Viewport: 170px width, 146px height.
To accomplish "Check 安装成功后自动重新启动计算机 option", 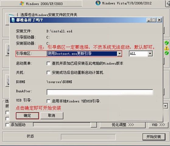I will tap(48, 73).
